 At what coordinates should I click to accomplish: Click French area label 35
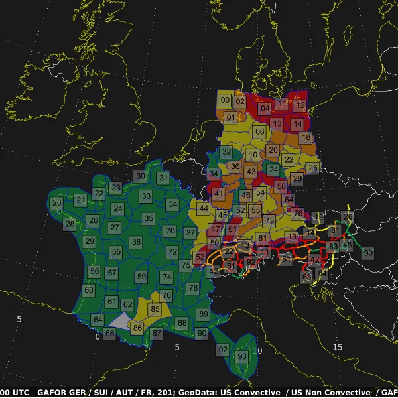tap(148, 218)
